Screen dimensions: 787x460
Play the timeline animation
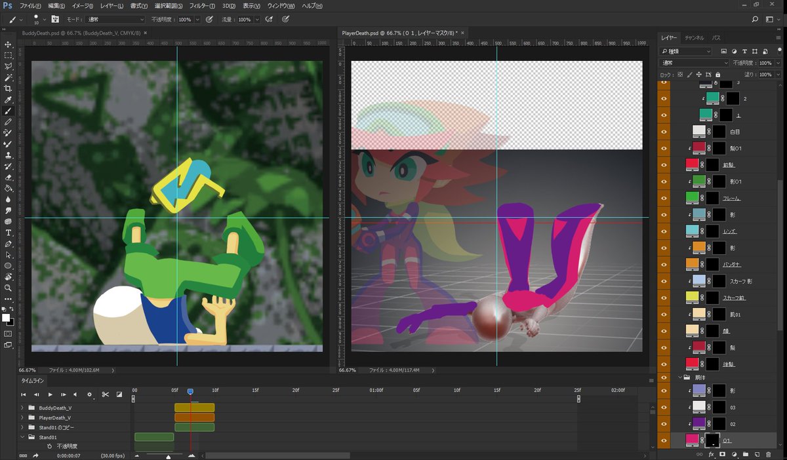50,394
